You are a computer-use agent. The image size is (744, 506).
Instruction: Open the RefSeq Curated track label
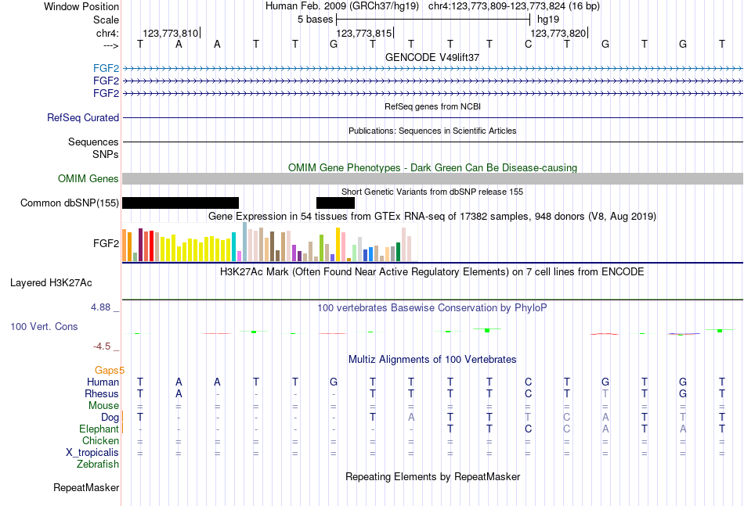(x=83, y=117)
